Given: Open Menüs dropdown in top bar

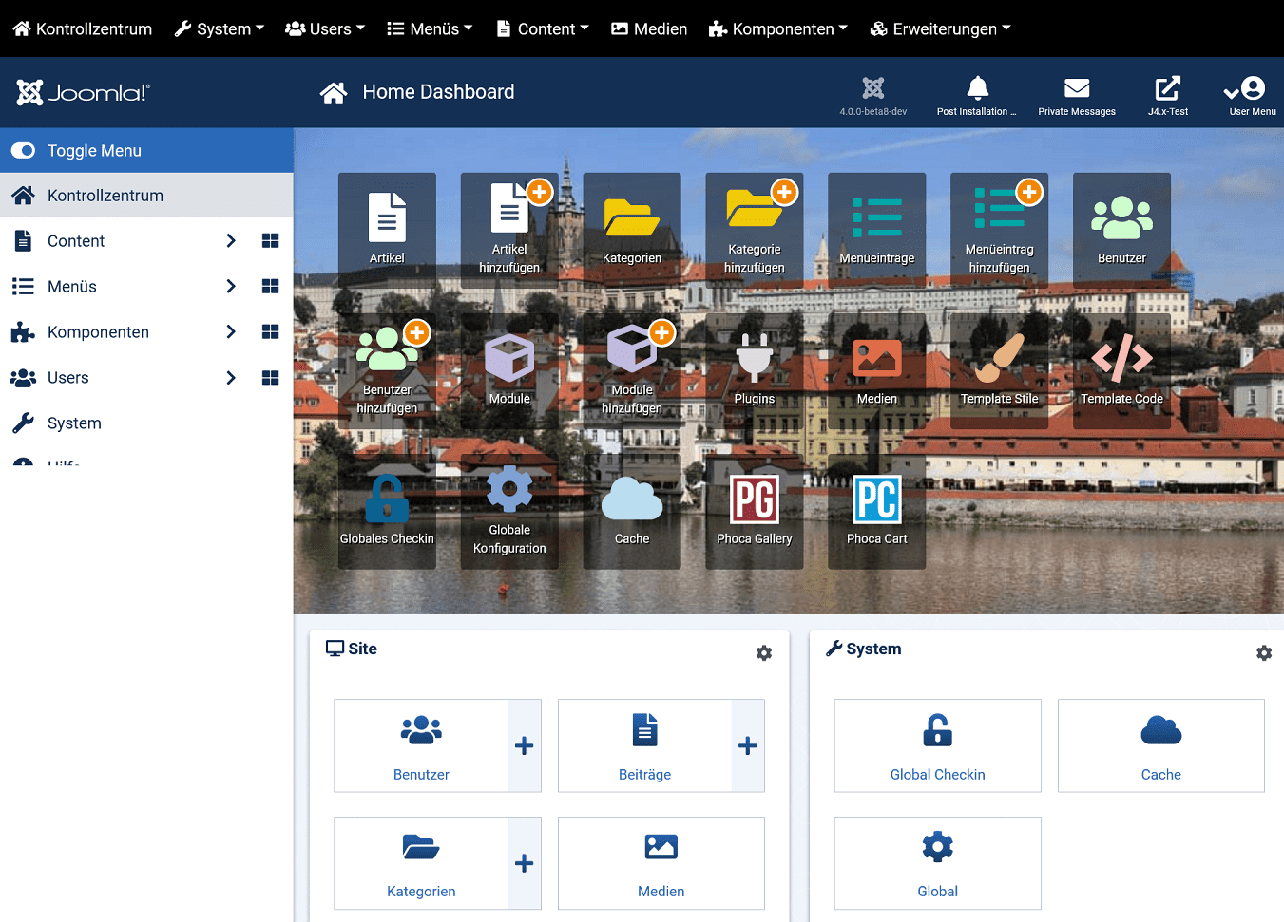Looking at the screenshot, I should pyautogui.click(x=430, y=28).
